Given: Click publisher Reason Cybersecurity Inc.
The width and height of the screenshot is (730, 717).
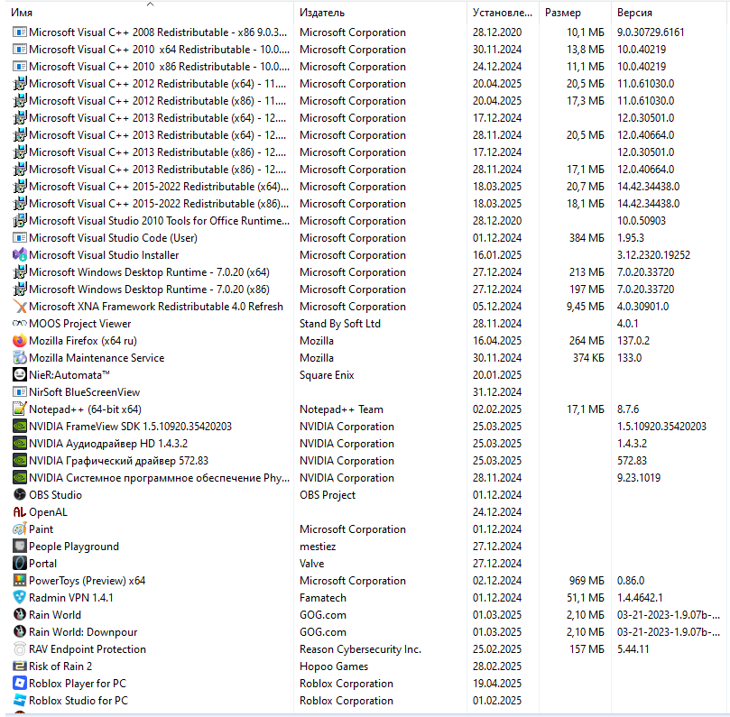Looking at the screenshot, I should [360, 649].
